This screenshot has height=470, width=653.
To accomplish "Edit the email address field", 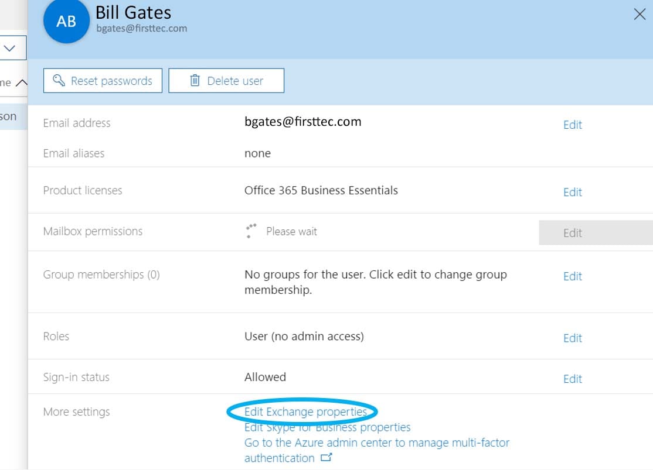I will tap(572, 125).
